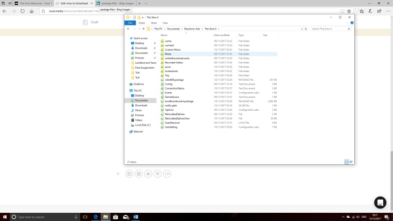Viewport: 393px width, 221px height.
Task: Switch to The Sims Resource browser tab
Action: (x=33, y=3)
